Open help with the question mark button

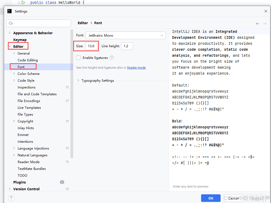(x=11, y=198)
